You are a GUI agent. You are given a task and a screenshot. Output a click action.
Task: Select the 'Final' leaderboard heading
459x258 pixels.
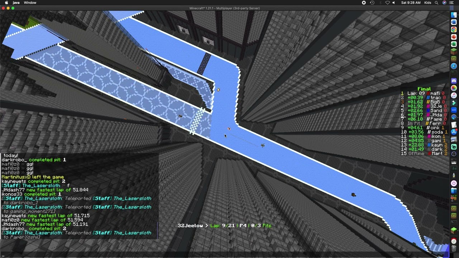pos(424,89)
